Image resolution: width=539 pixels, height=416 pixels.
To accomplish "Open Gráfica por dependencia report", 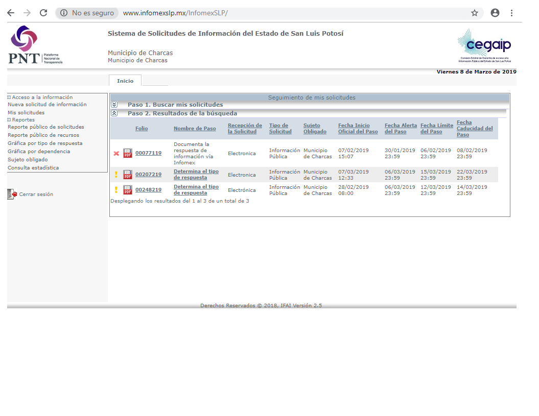I will (39, 152).
